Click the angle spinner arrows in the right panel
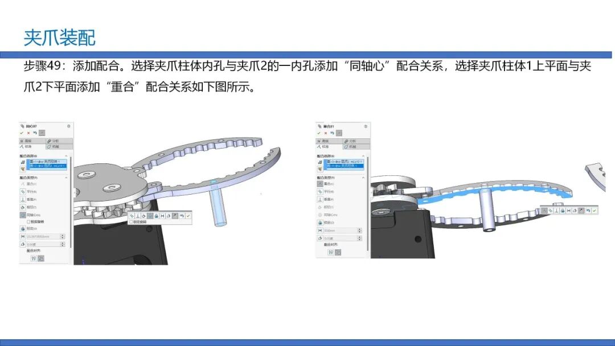 click(x=359, y=238)
